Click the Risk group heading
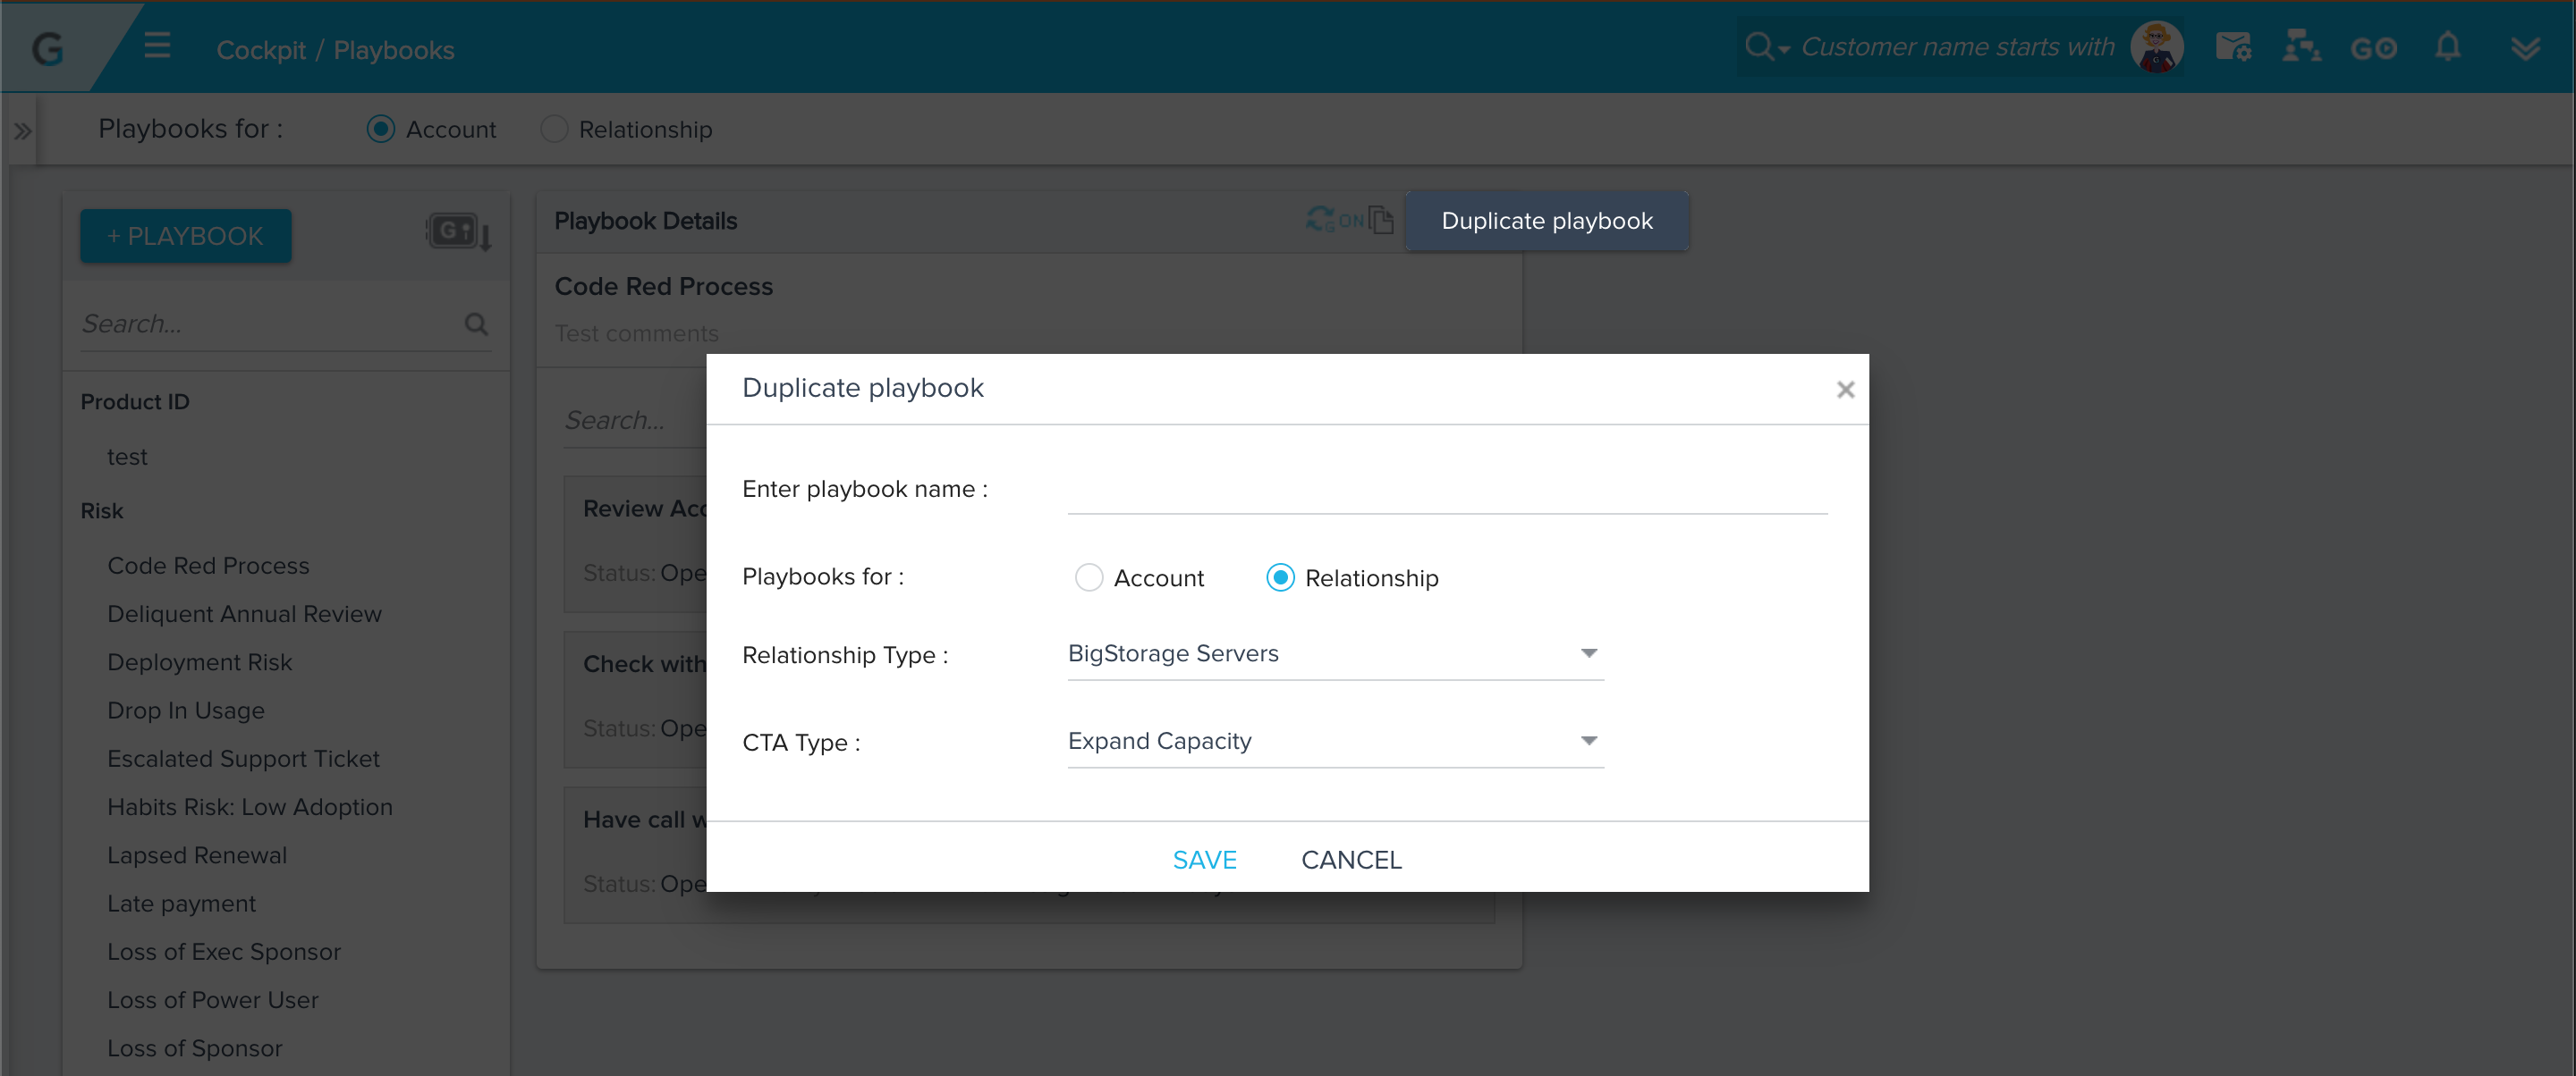Image resolution: width=2576 pixels, height=1076 pixels. tap(101, 510)
